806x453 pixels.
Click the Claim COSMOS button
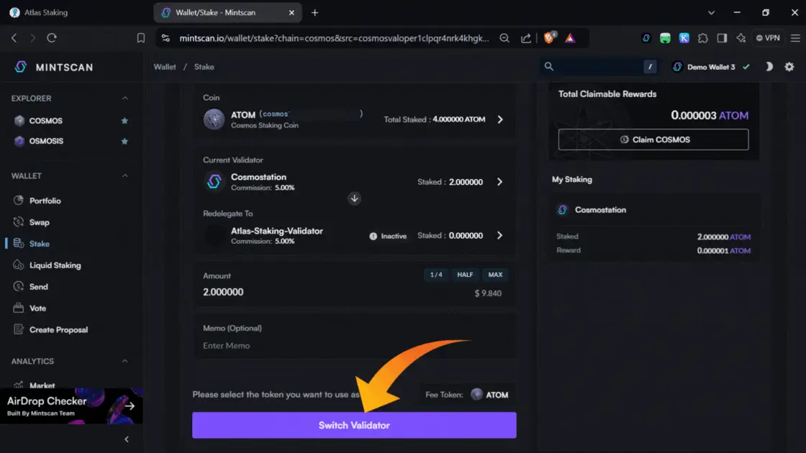(x=653, y=139)
